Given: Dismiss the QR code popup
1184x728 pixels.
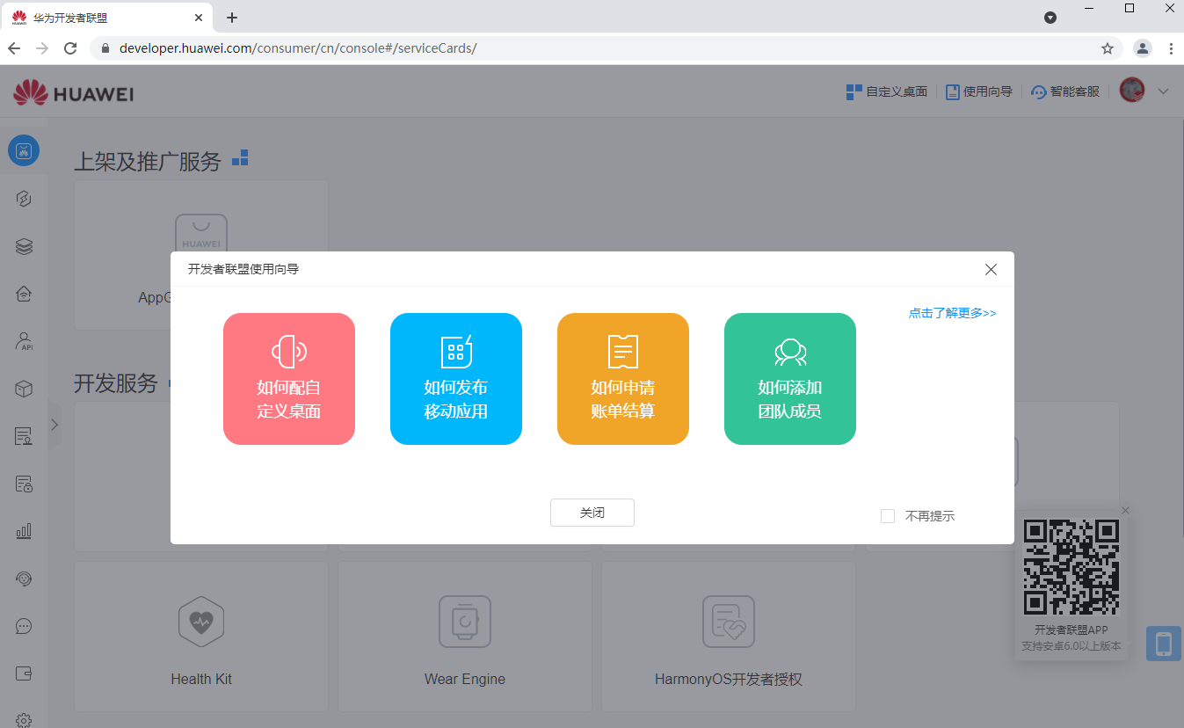Looking at the screenshot, I should [1126, 511].
